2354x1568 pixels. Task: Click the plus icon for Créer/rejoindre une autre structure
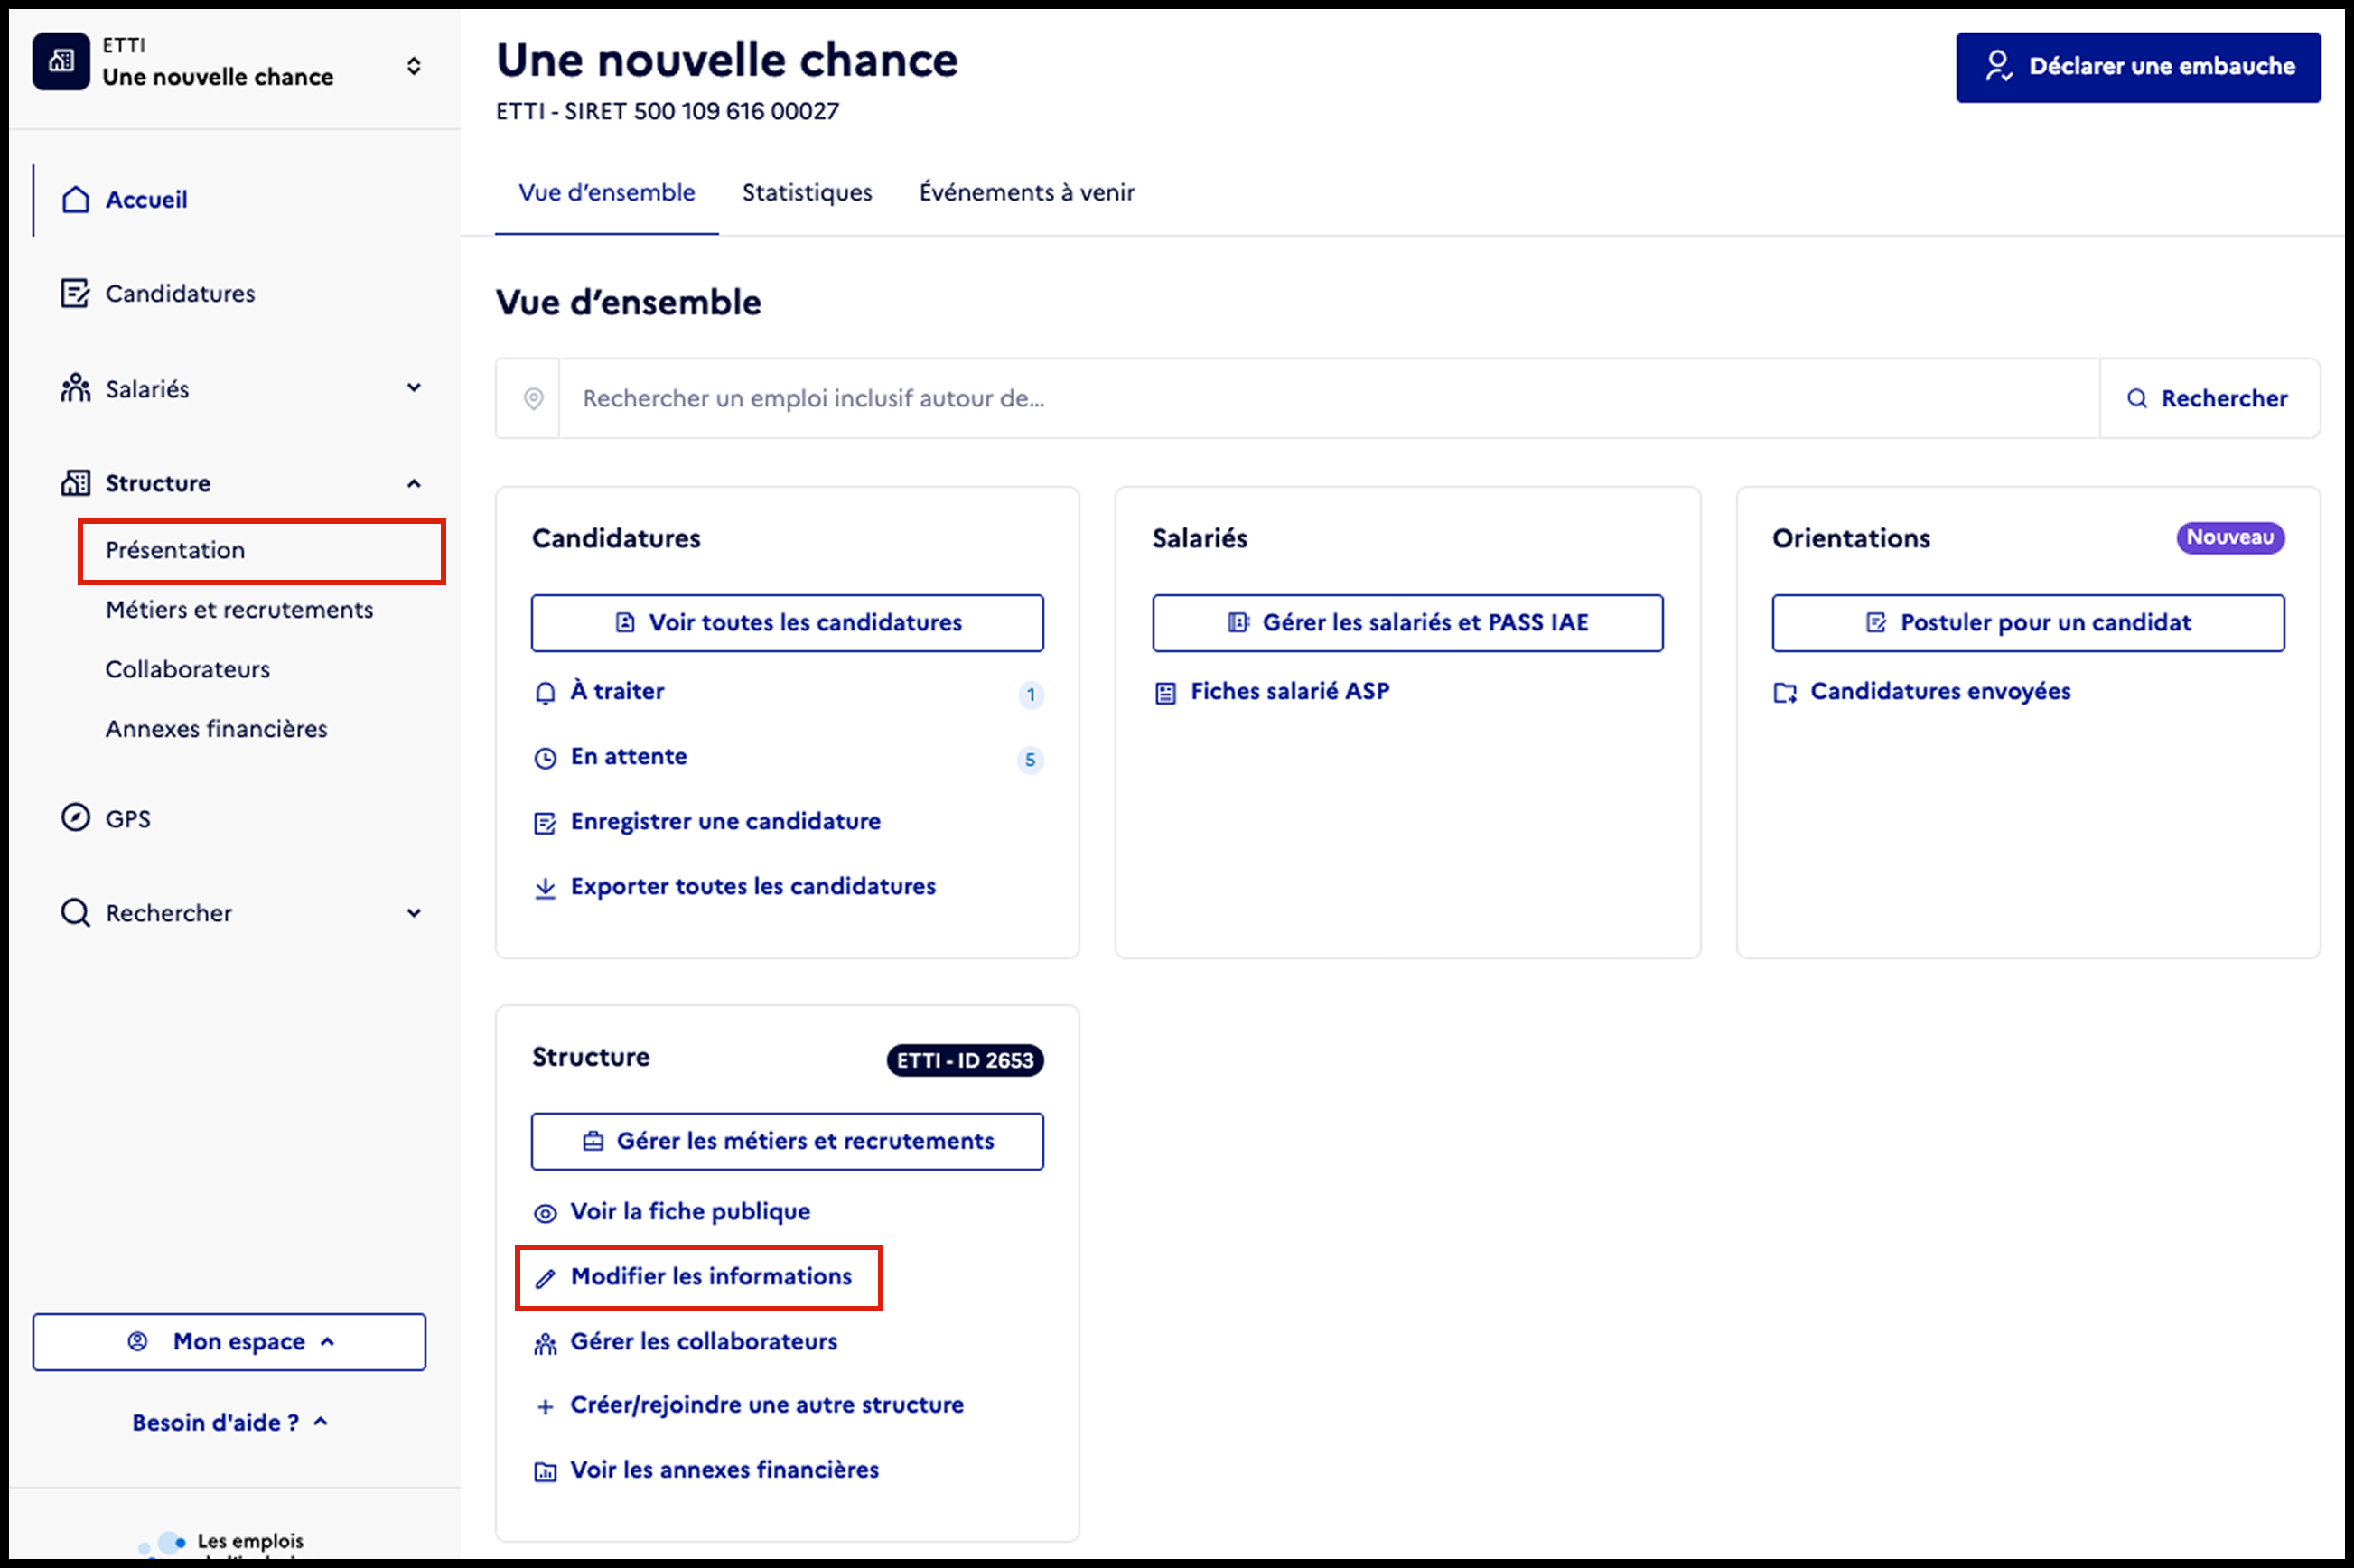click(545, 1407)
